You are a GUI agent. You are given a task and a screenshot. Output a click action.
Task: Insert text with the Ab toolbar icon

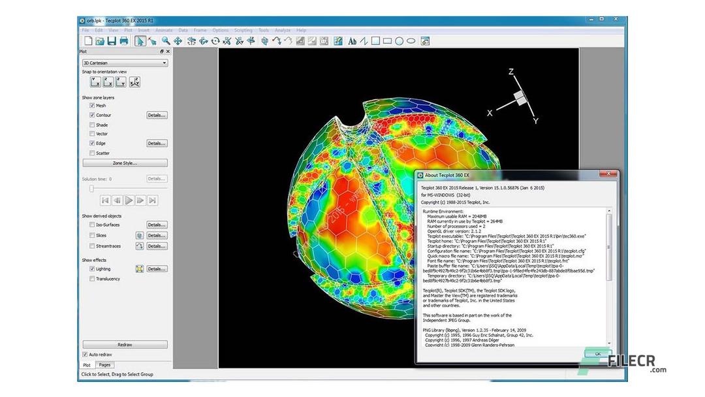click(352, 41)
